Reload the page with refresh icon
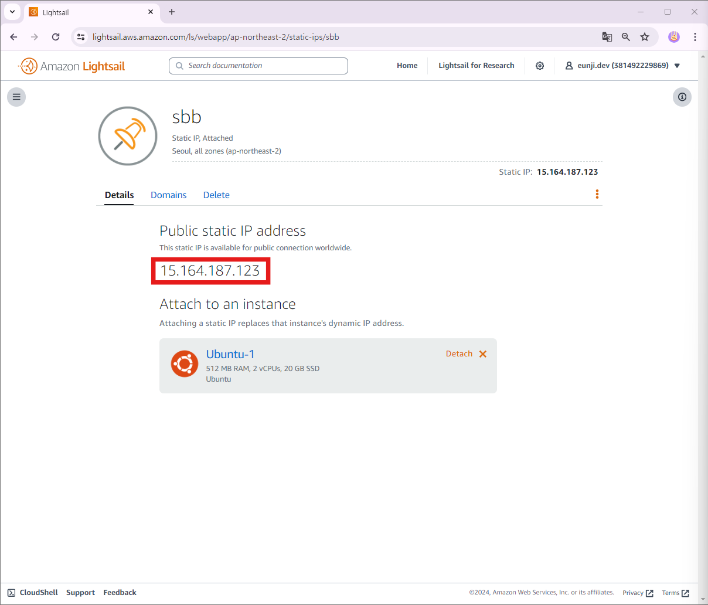 pyautogui.click(x=56, y=37)
